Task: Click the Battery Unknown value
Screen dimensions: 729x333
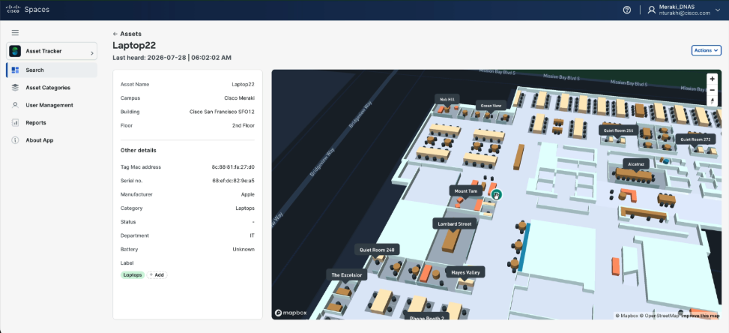Action: pos(243,249)
